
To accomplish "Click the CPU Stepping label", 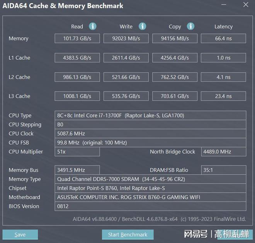I will [25, 125].
